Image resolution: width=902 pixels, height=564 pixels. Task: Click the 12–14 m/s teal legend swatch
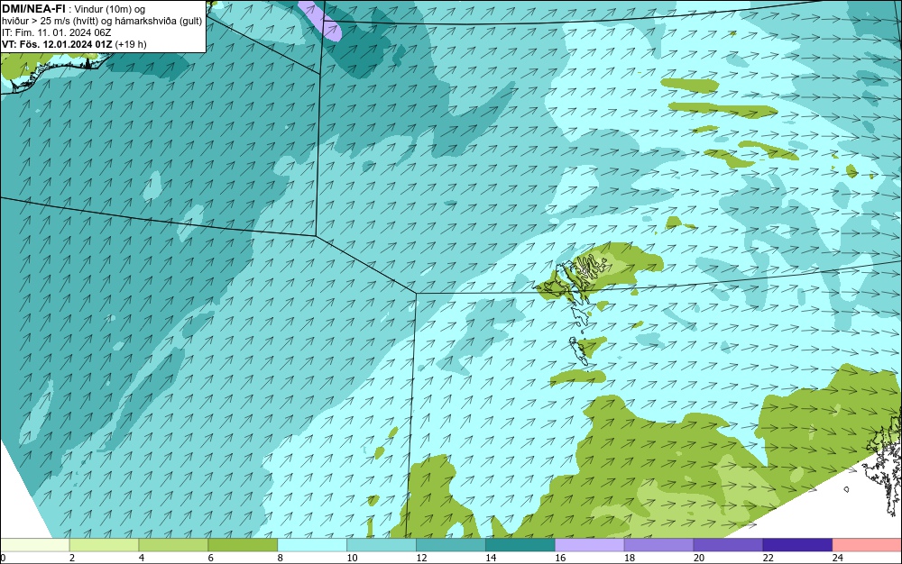coord(450,545)
